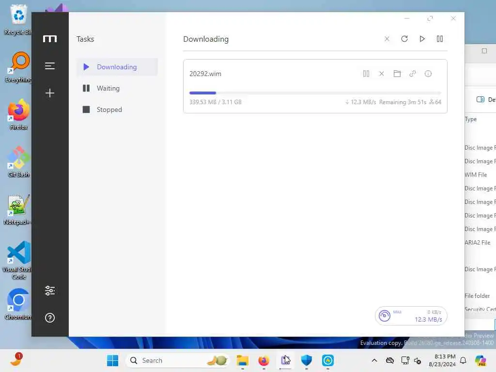Open Everything desktop shortcut
The width and height of the screenshot is (496, 372).
coord(18,67)
